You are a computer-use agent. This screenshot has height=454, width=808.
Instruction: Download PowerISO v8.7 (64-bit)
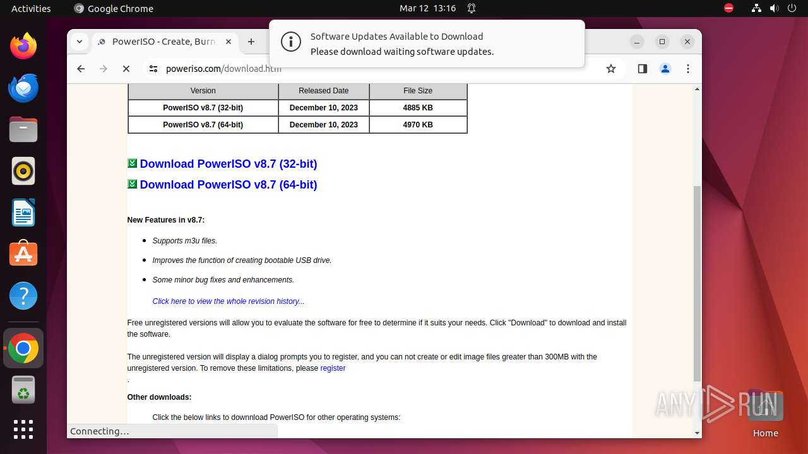tap(229, 185)
